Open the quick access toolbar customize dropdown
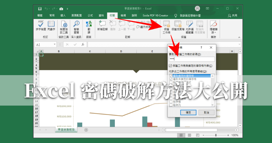The image size is (272, 143). (67, 9)
